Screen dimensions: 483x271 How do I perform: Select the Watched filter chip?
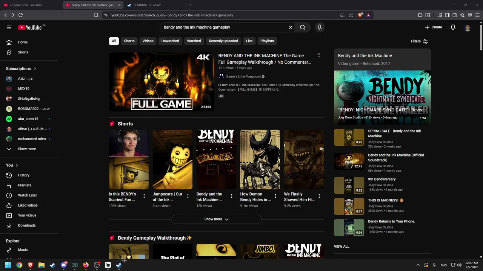tap(194, 41)
